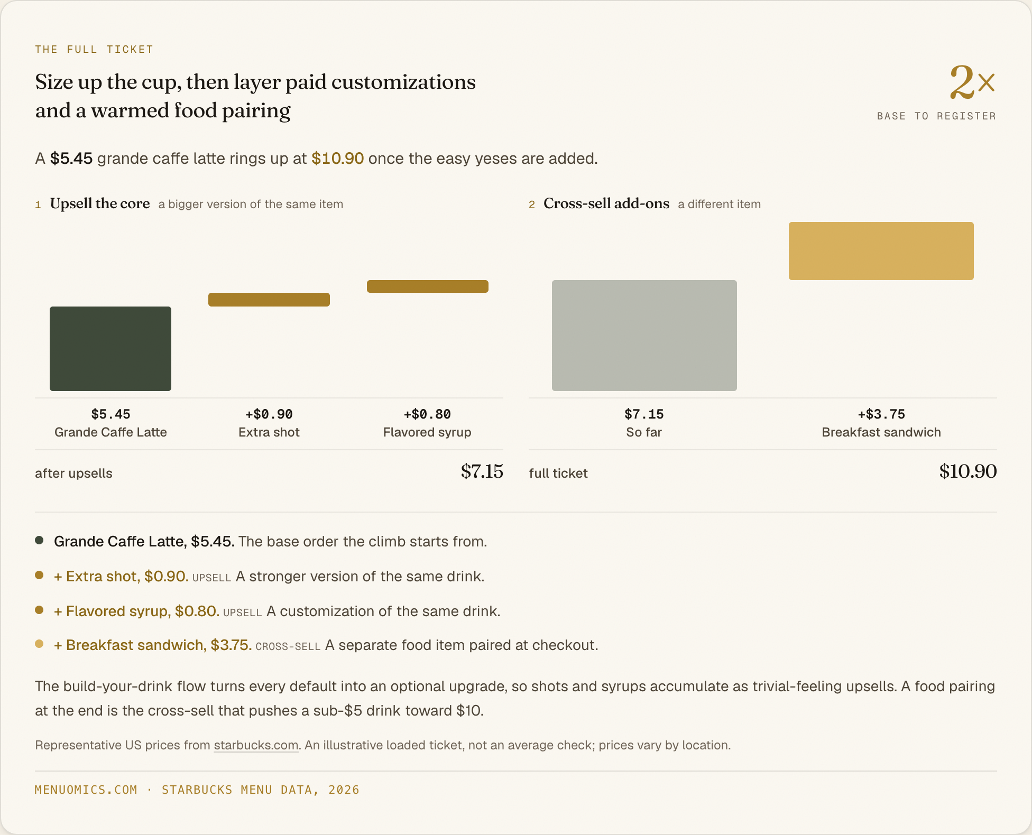Click the gold Breakfast sandwich bar
Viewport: 1032px width, 835px height.
[881, 251]
